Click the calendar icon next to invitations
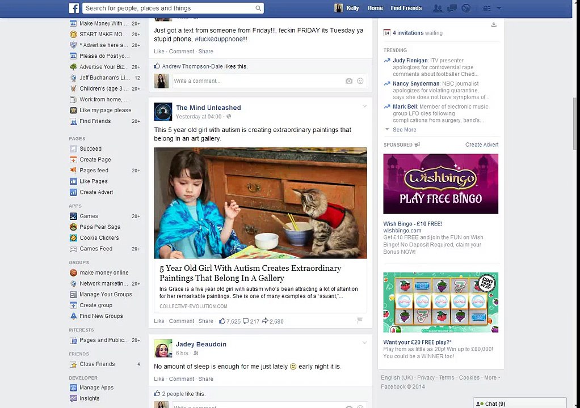The height and width of the screenshot is (408, 580). (x=386, y=32)
